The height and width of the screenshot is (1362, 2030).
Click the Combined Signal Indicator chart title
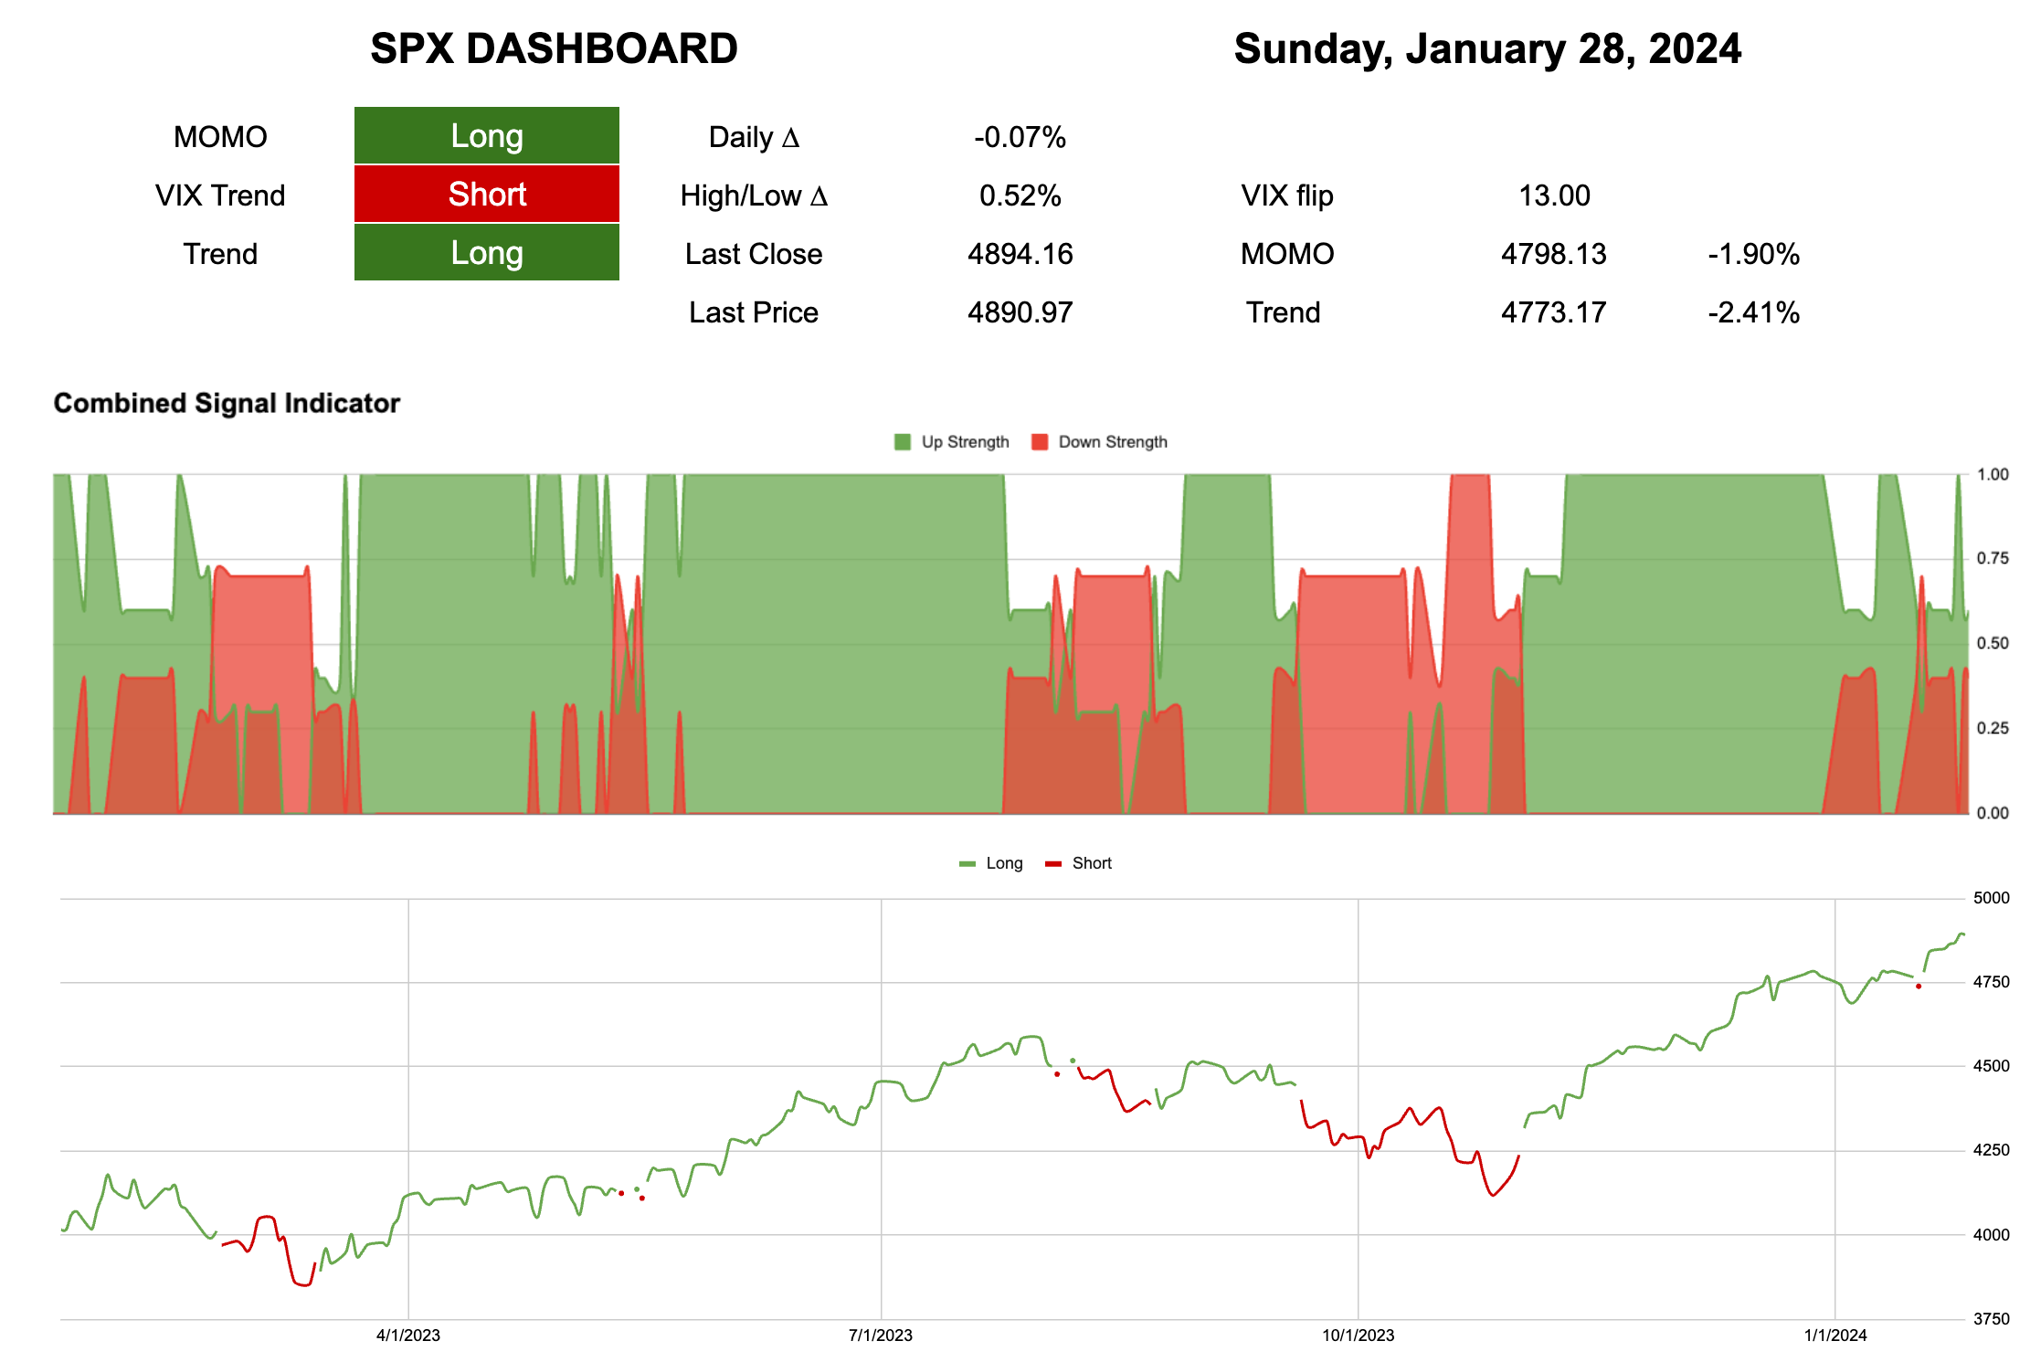coord(227,403)
